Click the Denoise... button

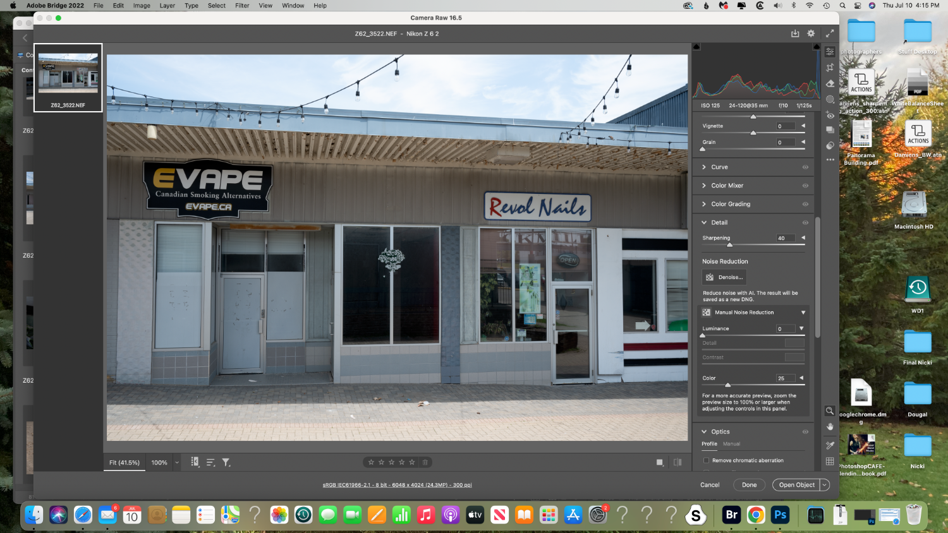click(x=724, y=277)
